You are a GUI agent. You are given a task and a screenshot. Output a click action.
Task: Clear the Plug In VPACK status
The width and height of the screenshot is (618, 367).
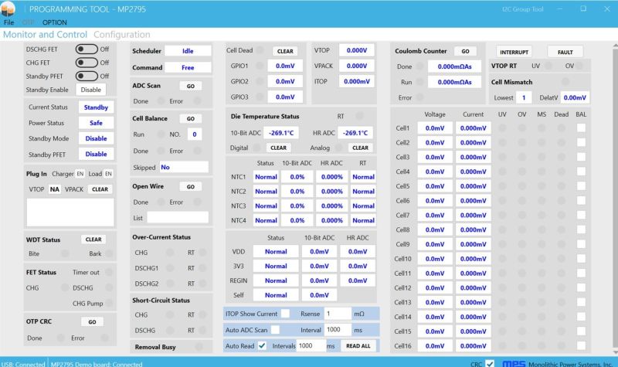(100, 189)
